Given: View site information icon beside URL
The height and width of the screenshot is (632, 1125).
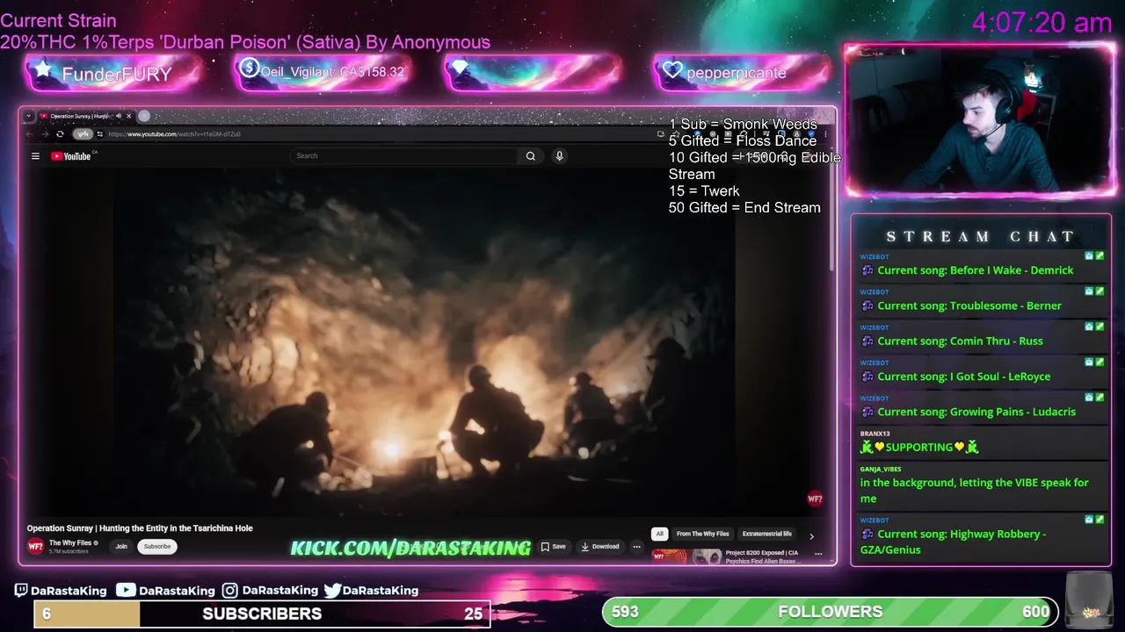Looking at the screenshot, I should [99, 134].
